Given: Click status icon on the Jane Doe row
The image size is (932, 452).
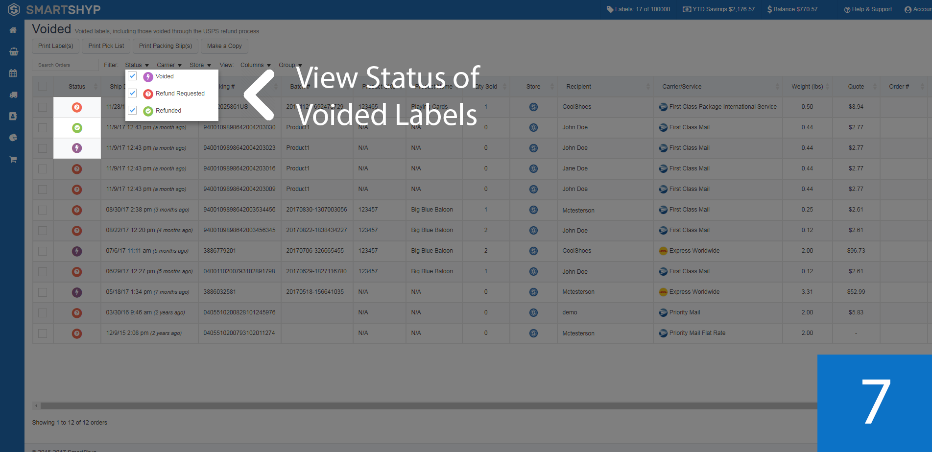Looking at the screenshot, I should pyautogui.click(x=77, y=169).
